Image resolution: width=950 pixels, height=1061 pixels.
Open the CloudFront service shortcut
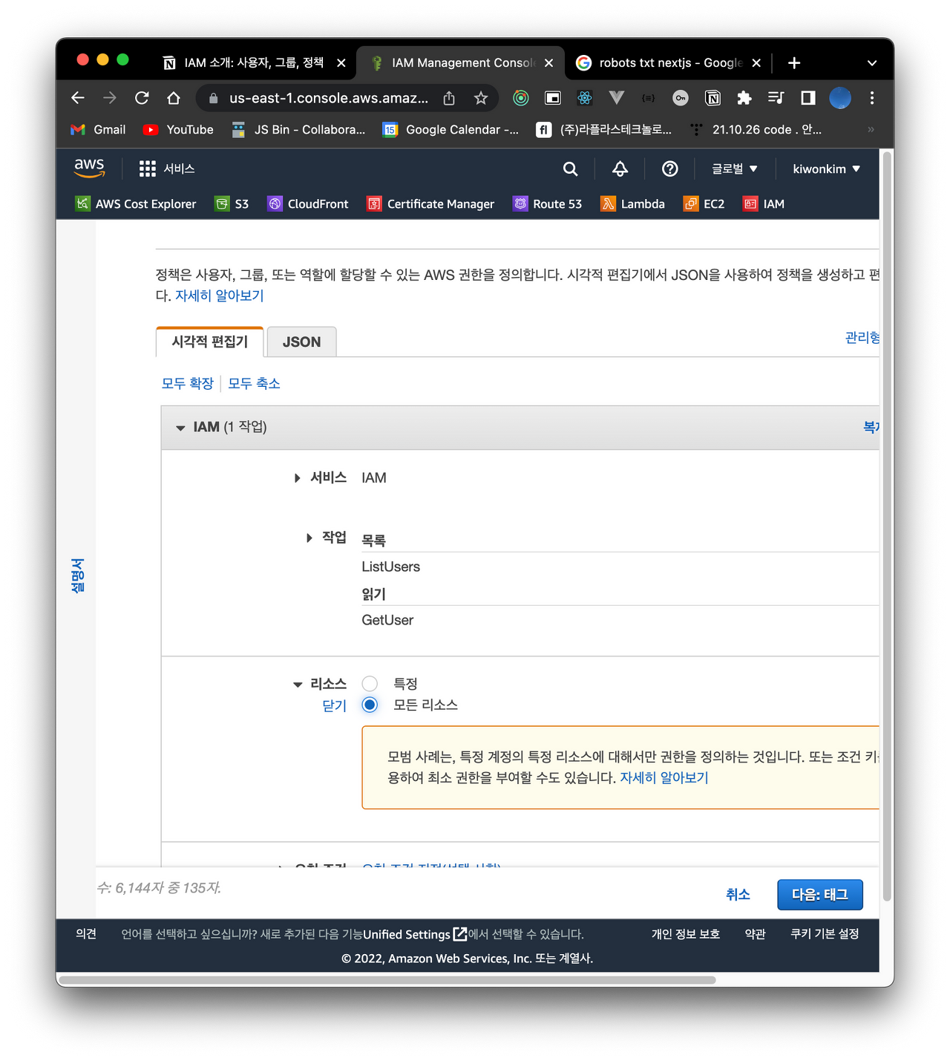click(308, 203)
